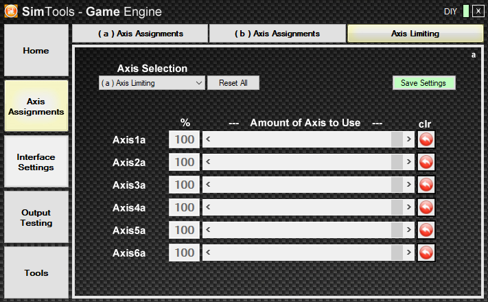Viewport: 488px width, 302px height.
Task: Switch to (b) Axis Assignments tab
Action: pyautogui.click(x=277, y=34)
